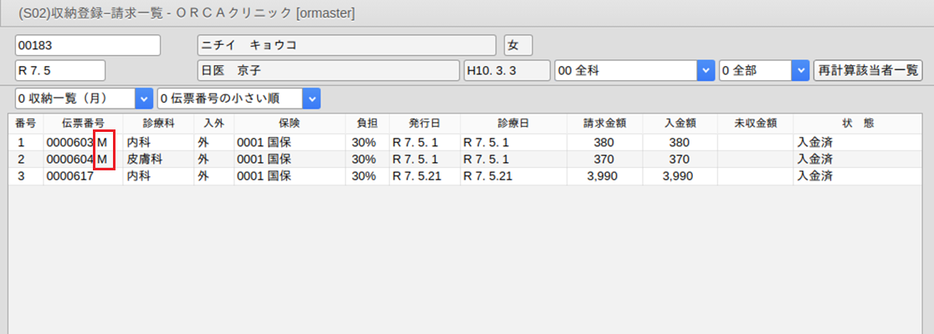Click the 伝票番号 column header
Screen dimensions: 934x334
click(82, 124)
